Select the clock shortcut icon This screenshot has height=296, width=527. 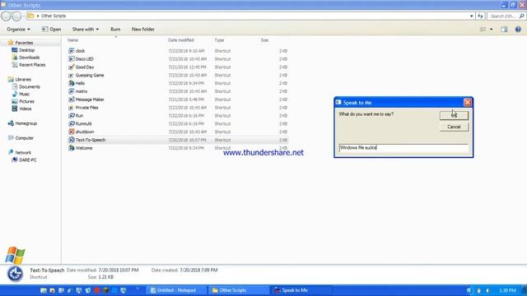point(72,51)
